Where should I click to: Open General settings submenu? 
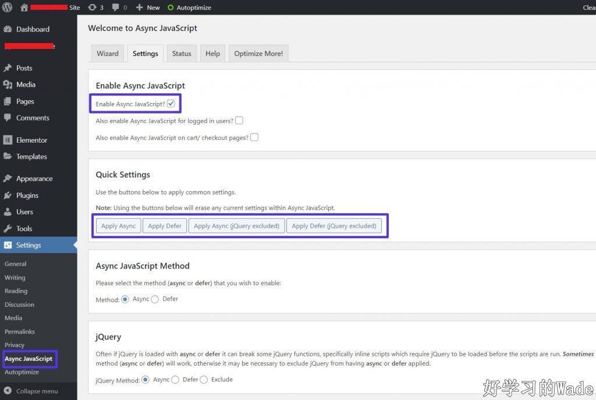pos(16,264)
